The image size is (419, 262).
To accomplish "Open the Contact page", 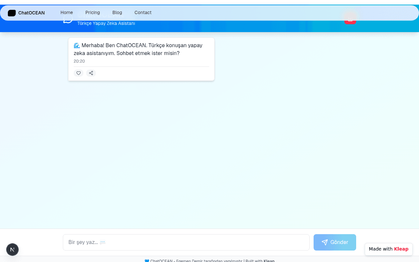I will pyautogui.click(x=143, y=12).
